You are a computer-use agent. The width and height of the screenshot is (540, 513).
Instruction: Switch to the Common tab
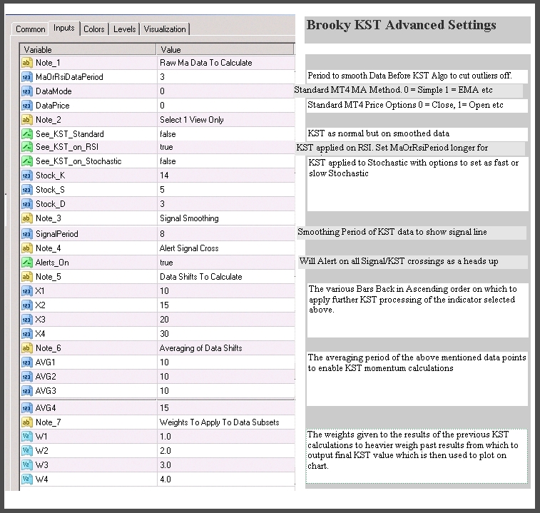coord(30,29)
